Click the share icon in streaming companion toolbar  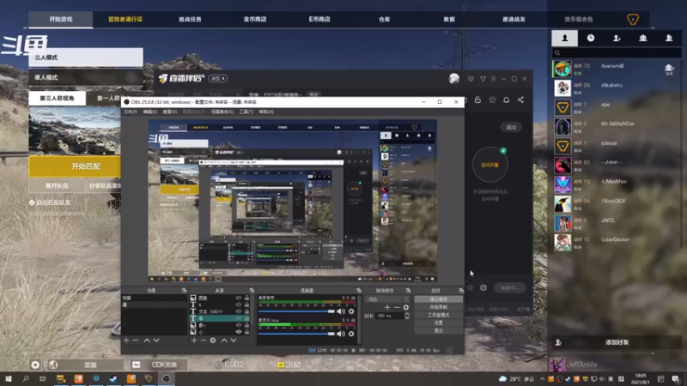pos(520,100)
